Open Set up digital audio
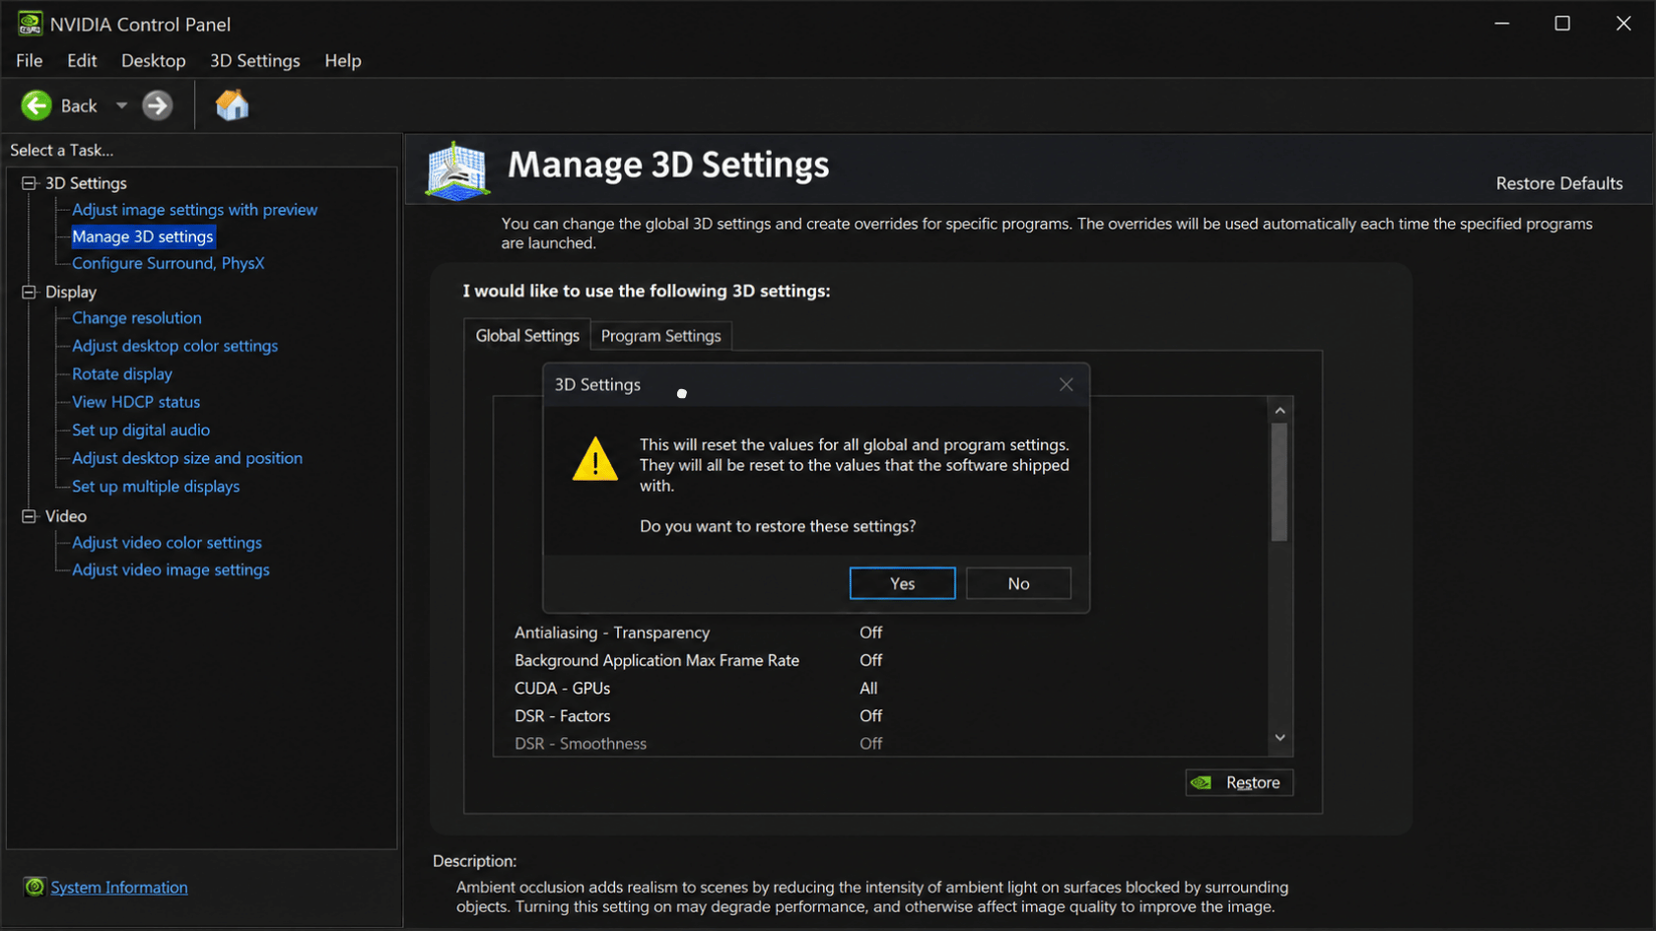This screenshot has width=1656, height=931. coord(140,431)
